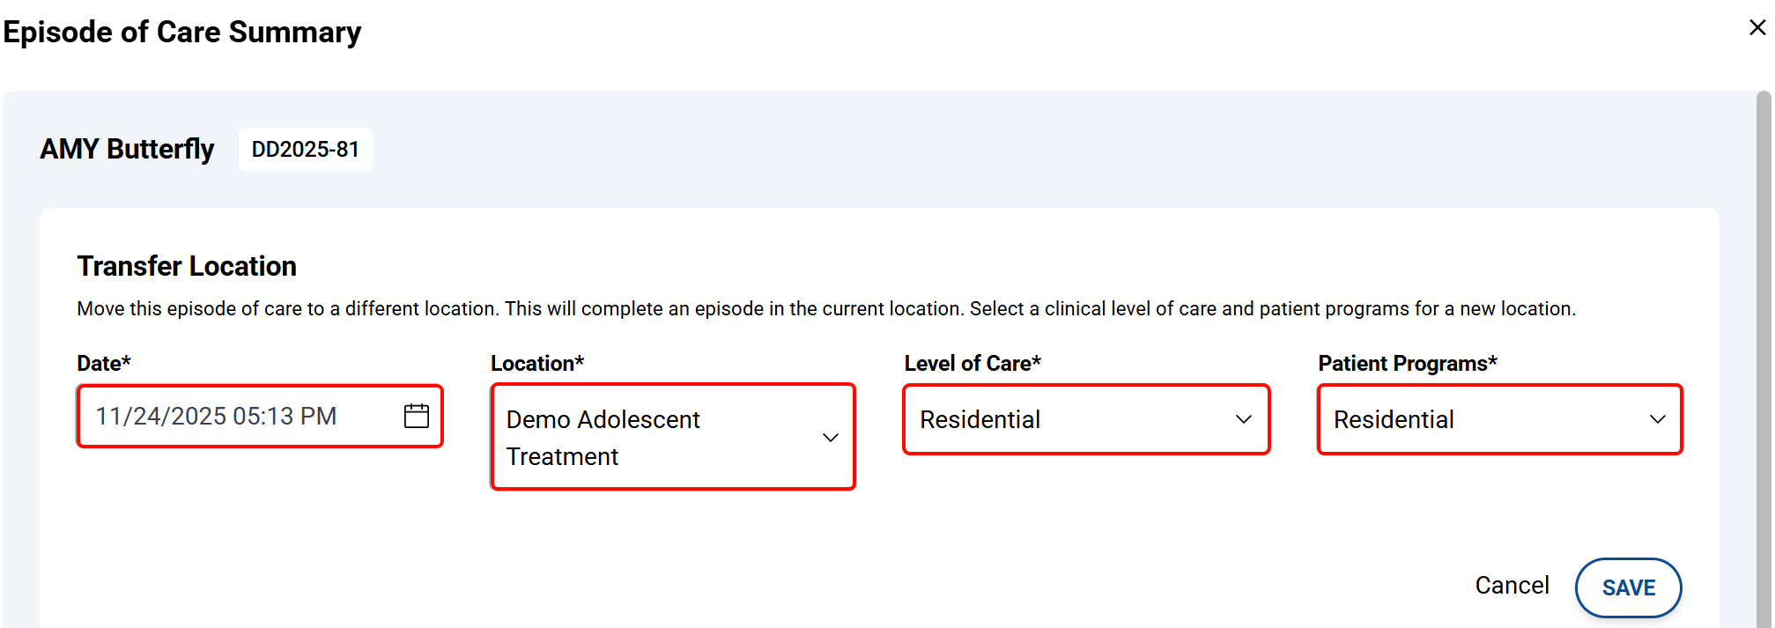Viewport: 1775px width, 628px height.
Task: Click the chevron arrow in Location field
Action: pos(830,438)
